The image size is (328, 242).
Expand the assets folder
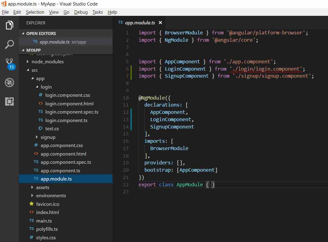(33, 187)
